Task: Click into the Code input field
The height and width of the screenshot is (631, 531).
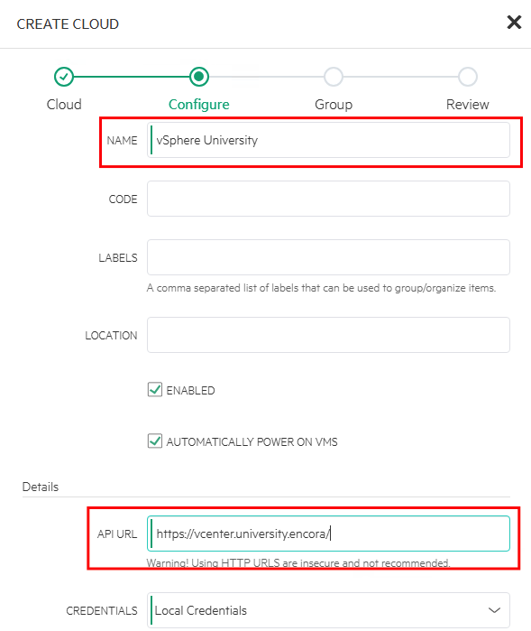Action: 328,199
